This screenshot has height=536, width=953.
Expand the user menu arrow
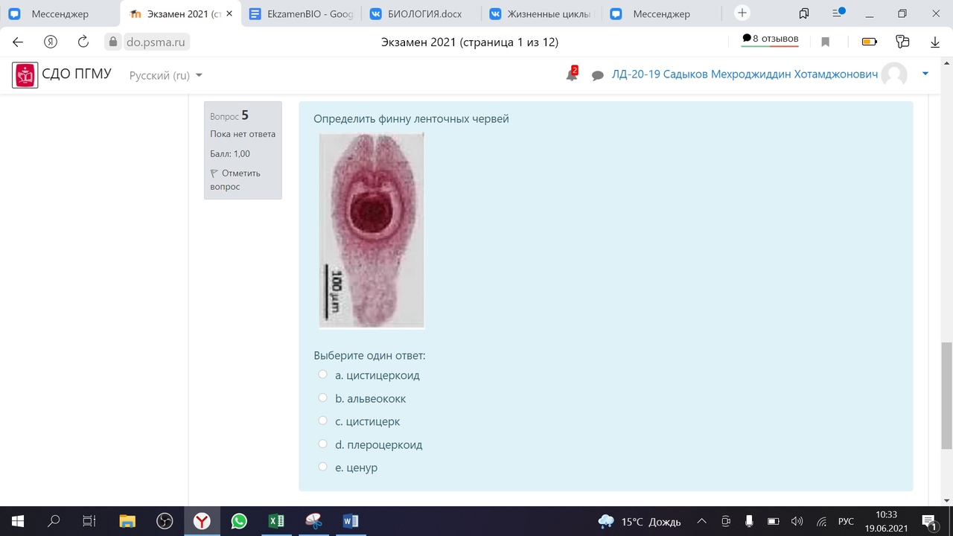click(925, 74)
